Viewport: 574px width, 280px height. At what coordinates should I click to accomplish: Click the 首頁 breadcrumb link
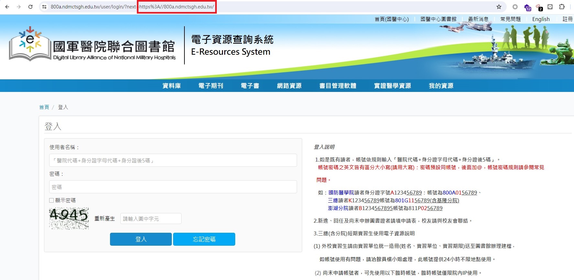pyautogui.click(x=44, y=107)
